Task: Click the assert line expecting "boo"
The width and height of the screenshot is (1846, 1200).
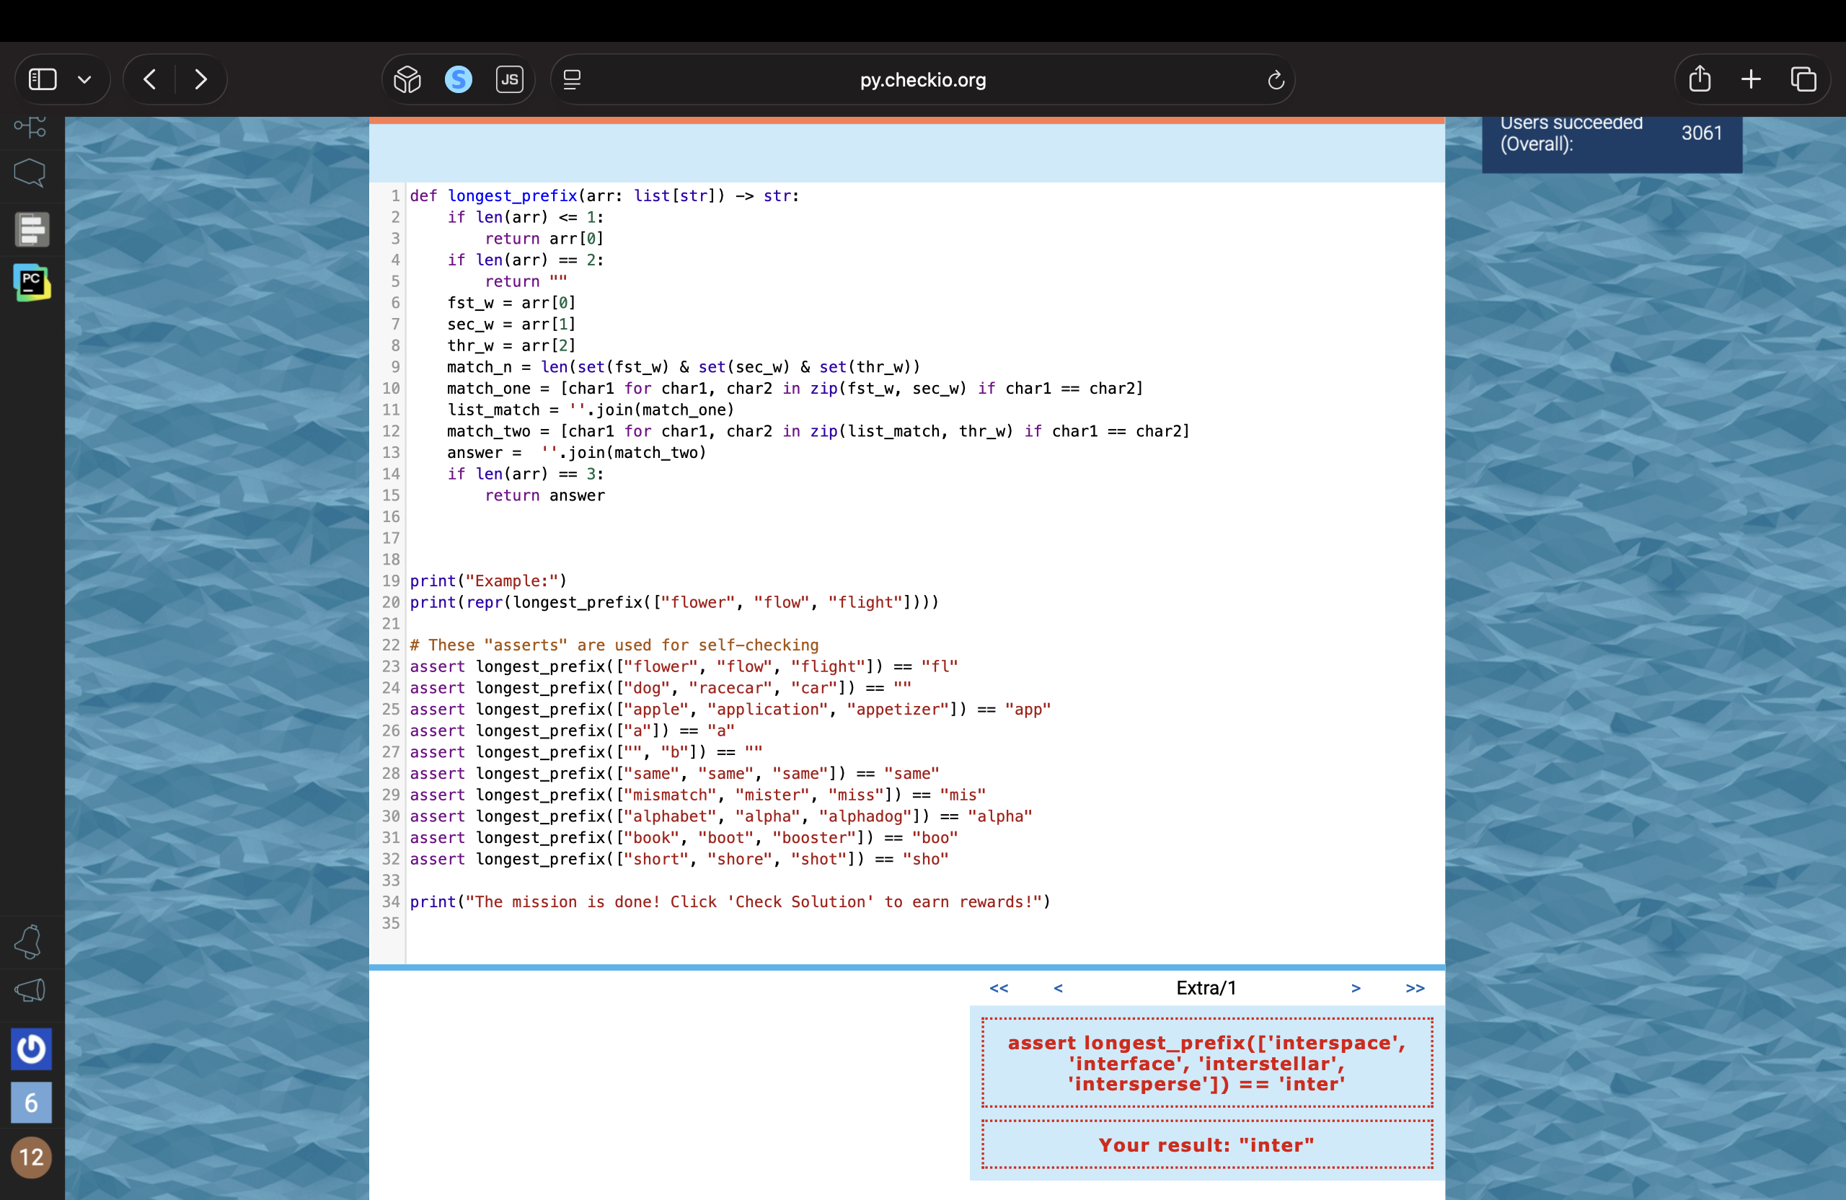Action: click(684, 838)
